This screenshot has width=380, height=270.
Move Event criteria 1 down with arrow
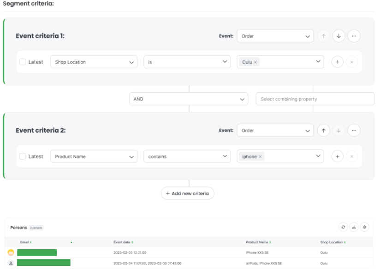[338, 36]
